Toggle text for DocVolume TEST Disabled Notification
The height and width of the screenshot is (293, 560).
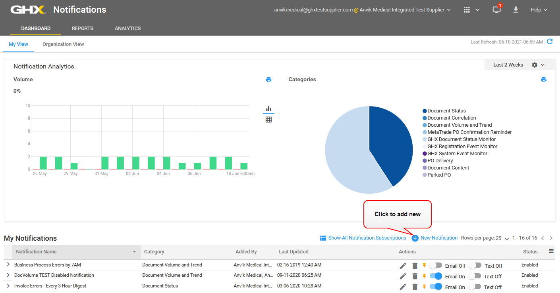(x=475, y=276)
